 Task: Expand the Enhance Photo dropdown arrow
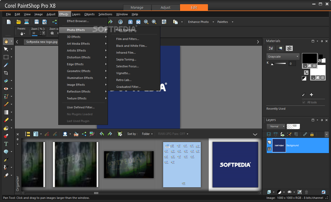click(213, 22)
